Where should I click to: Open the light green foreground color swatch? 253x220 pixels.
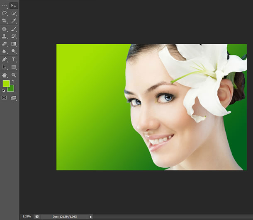pos(6,84)
